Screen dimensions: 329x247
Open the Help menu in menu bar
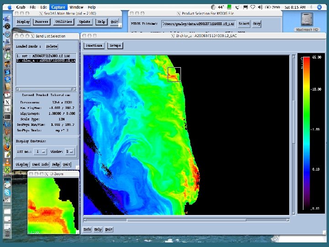tap(92, 7)
